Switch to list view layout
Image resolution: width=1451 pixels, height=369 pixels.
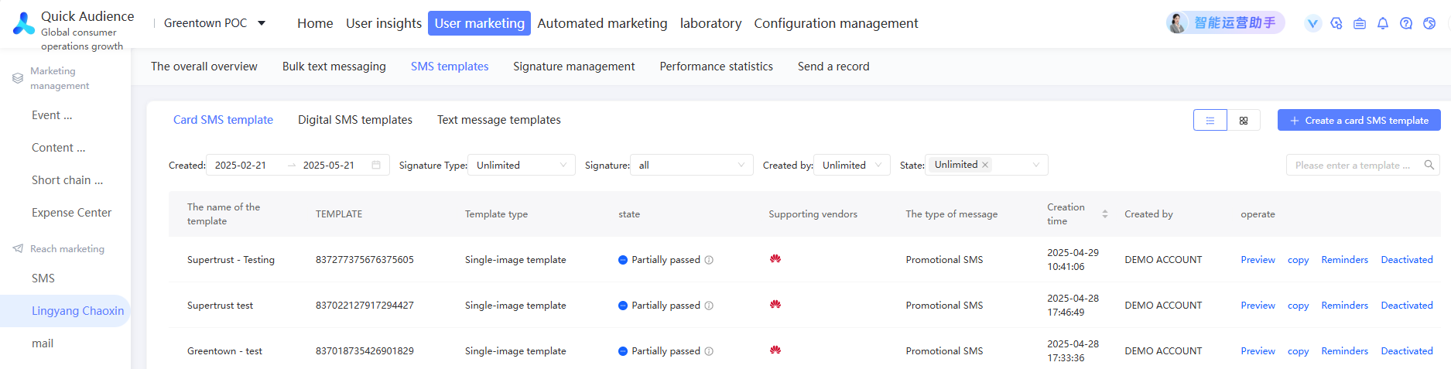tap(1210, 120)
